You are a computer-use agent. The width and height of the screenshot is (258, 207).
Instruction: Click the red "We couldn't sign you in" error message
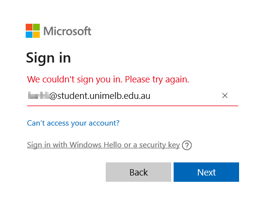(108, 80)
